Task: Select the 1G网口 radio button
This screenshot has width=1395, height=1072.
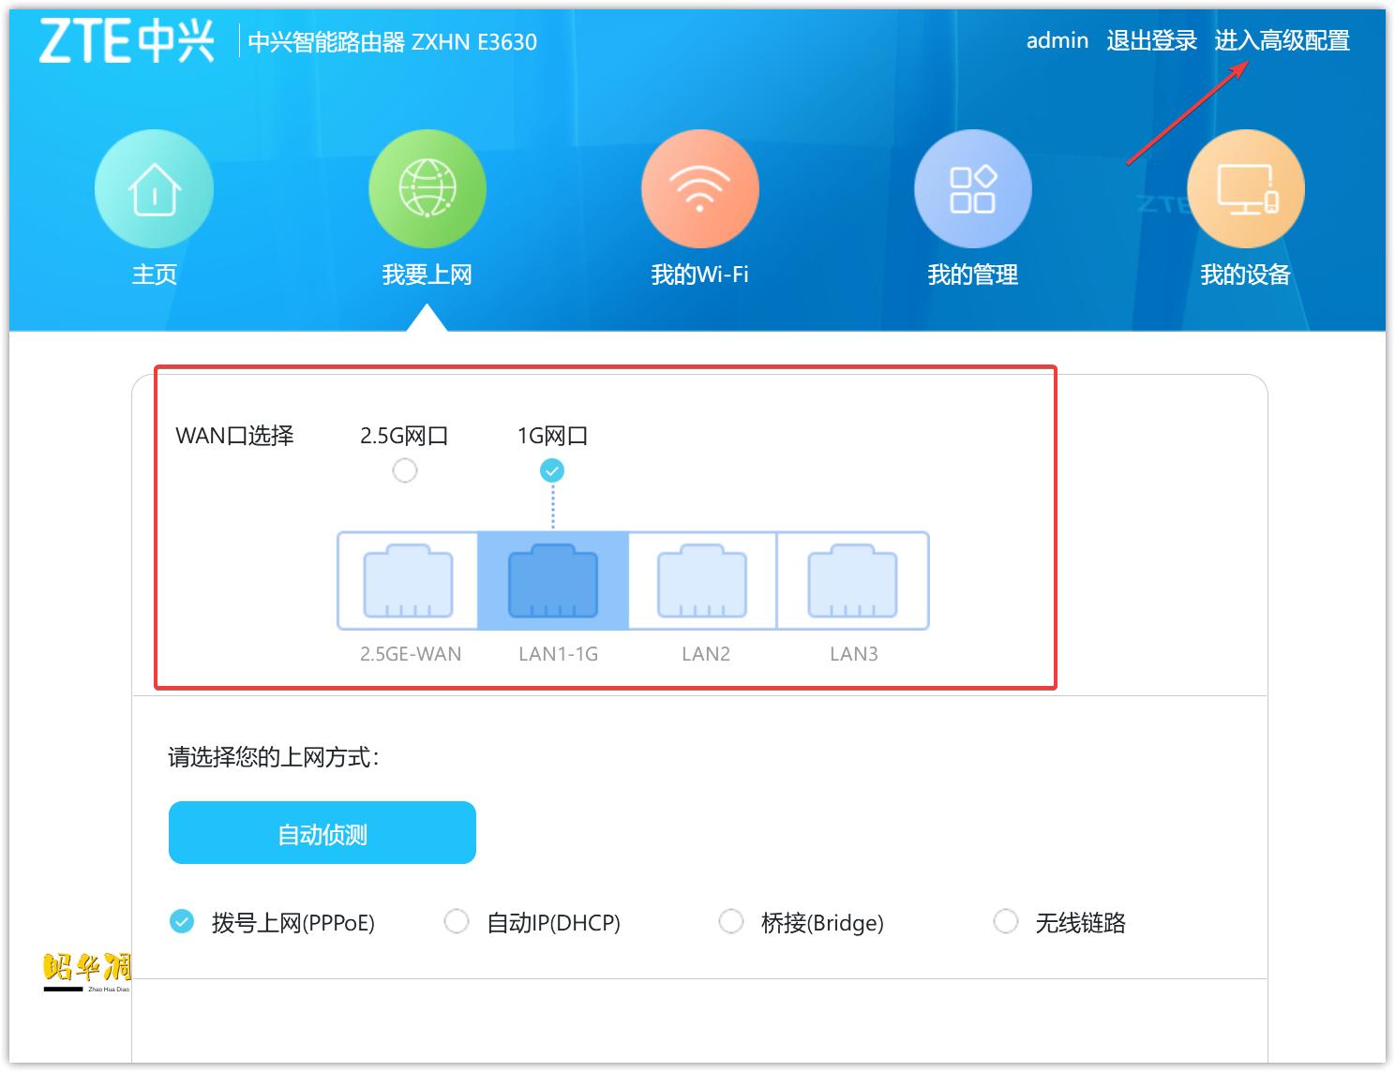Action: 553,470
